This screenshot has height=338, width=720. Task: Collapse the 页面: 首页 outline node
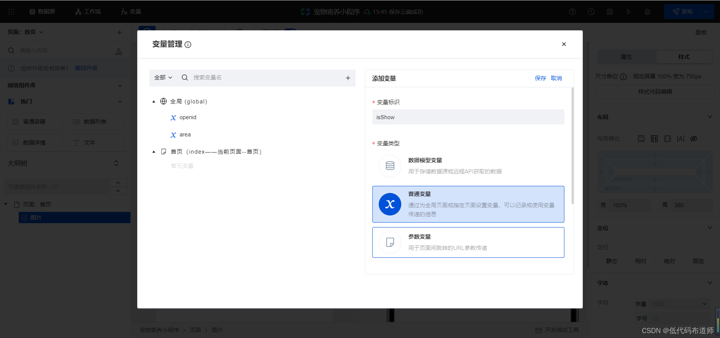click(x=6, y=204)
